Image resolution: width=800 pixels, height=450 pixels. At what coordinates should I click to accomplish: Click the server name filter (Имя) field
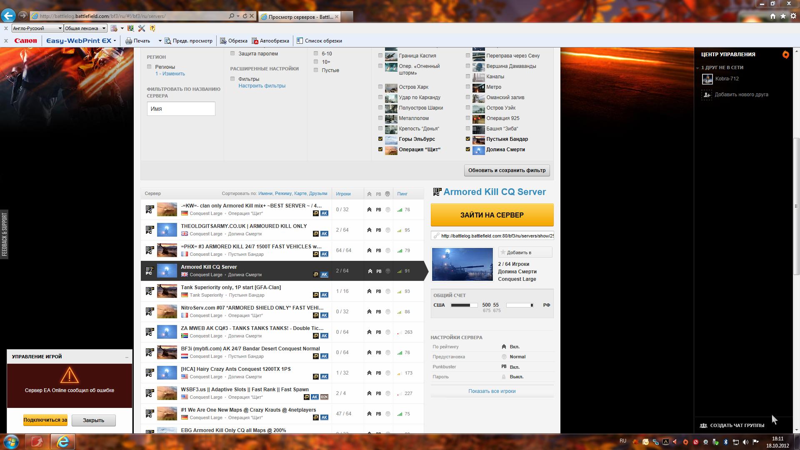181,109
